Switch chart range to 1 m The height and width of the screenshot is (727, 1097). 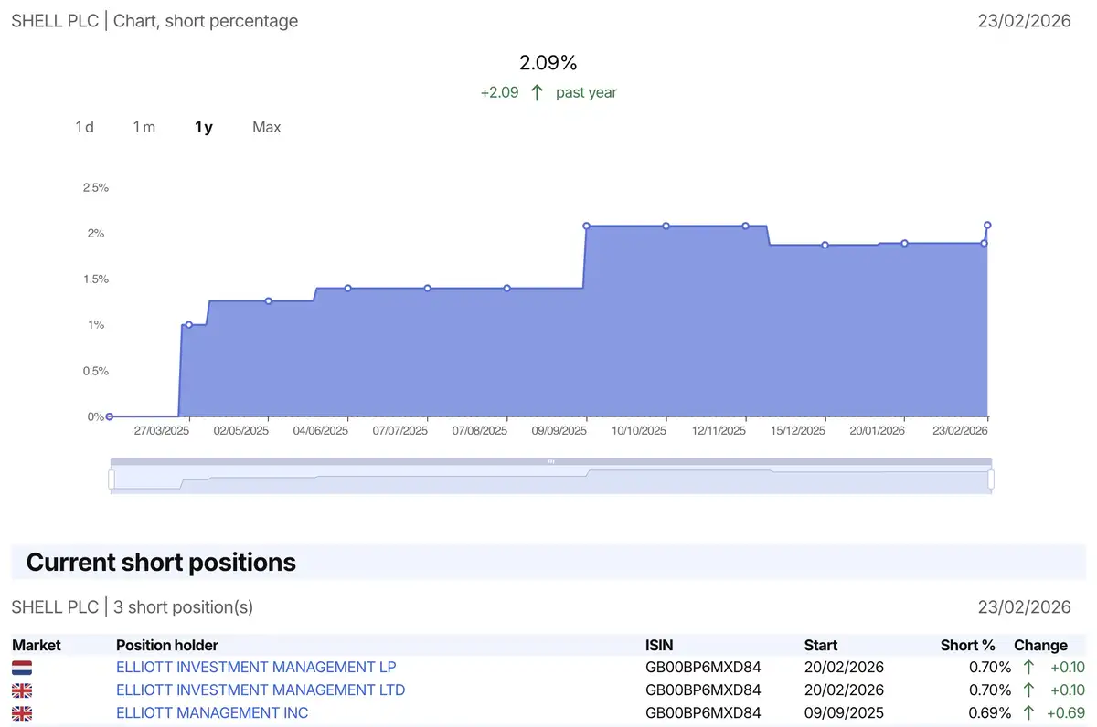(144, 127)
